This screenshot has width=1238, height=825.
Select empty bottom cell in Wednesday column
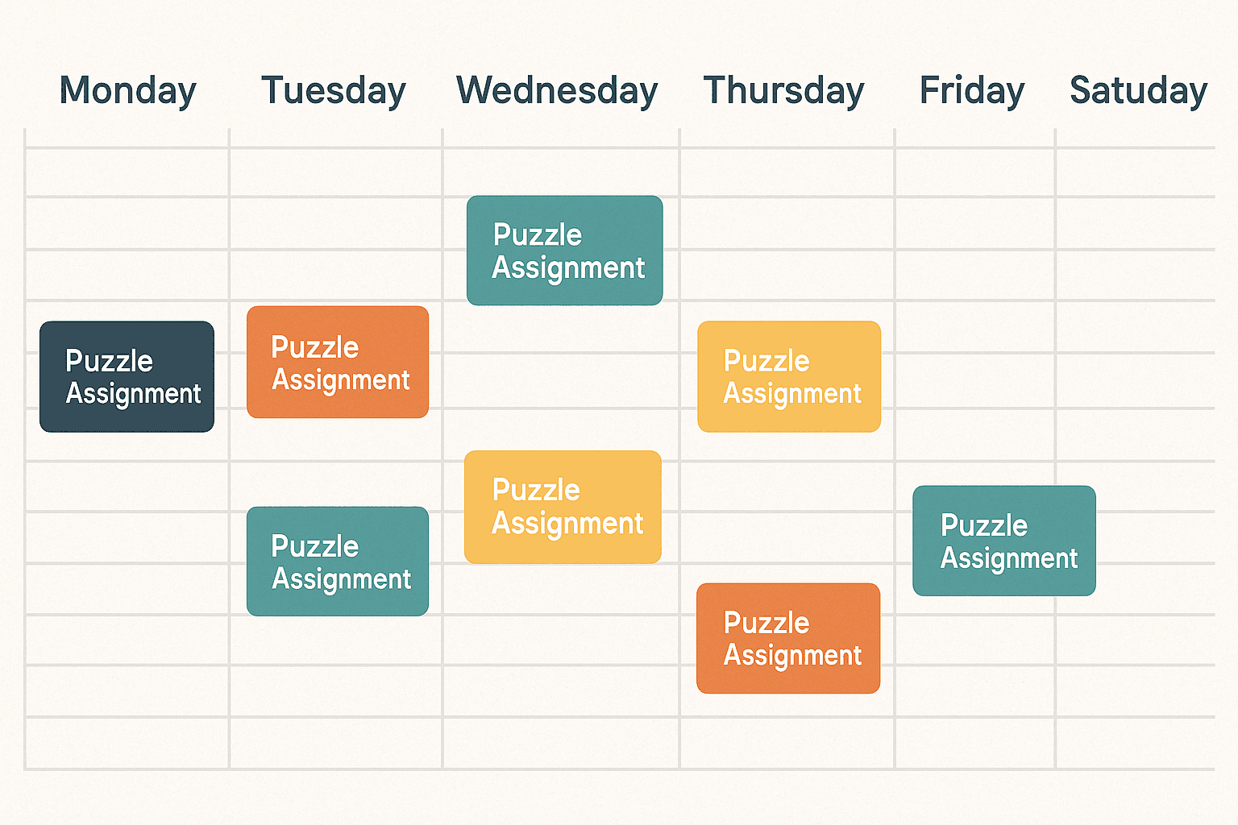point(561,743)
